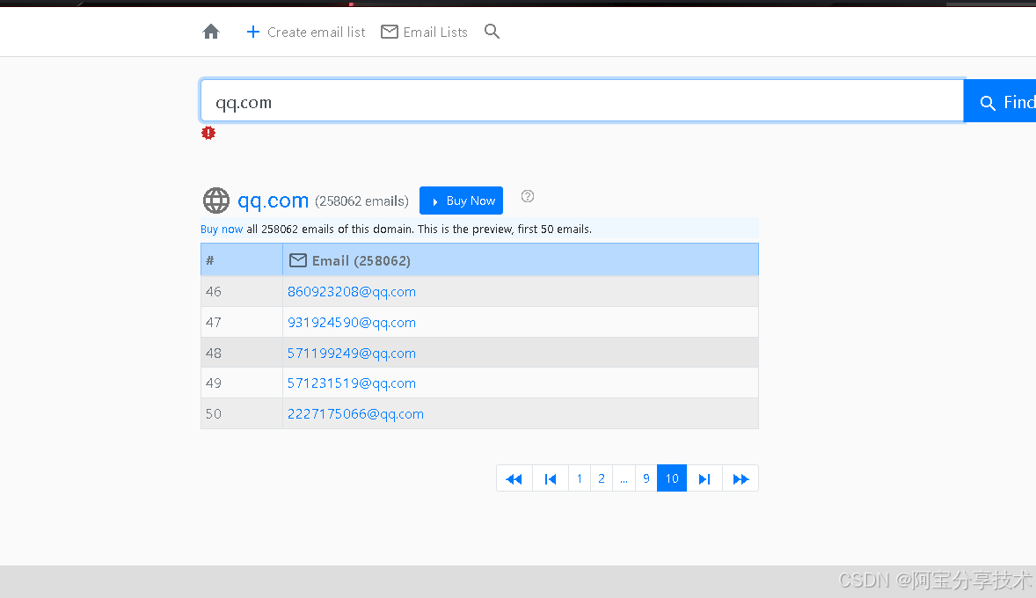Click the Email (258062) column header

coord(521,259)
